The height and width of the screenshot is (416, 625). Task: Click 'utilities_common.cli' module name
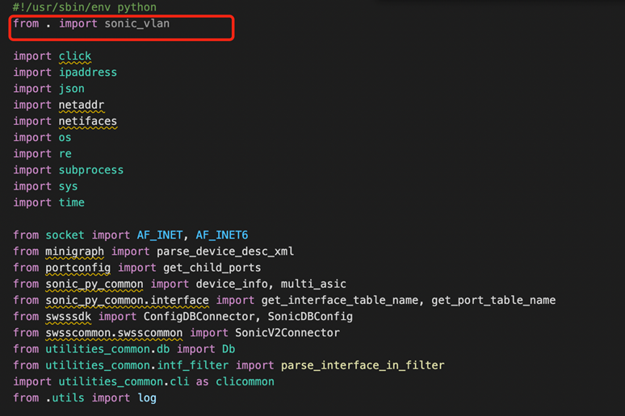pyautogui.click(x=124, y=382)
